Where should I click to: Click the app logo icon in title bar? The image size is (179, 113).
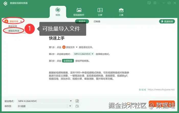[5, 3]
